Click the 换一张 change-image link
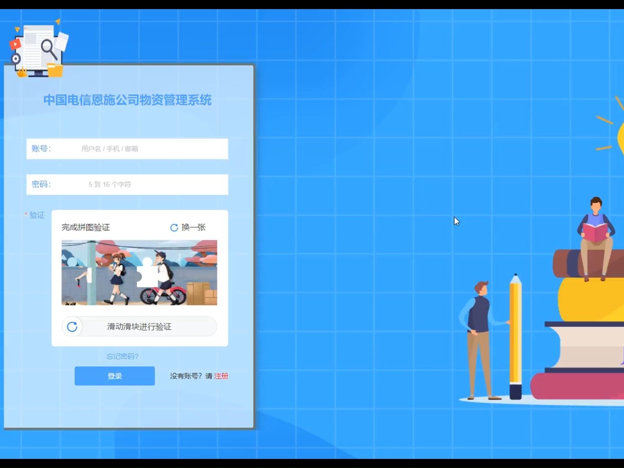The image size is (624, 468). tap(193, 227)
